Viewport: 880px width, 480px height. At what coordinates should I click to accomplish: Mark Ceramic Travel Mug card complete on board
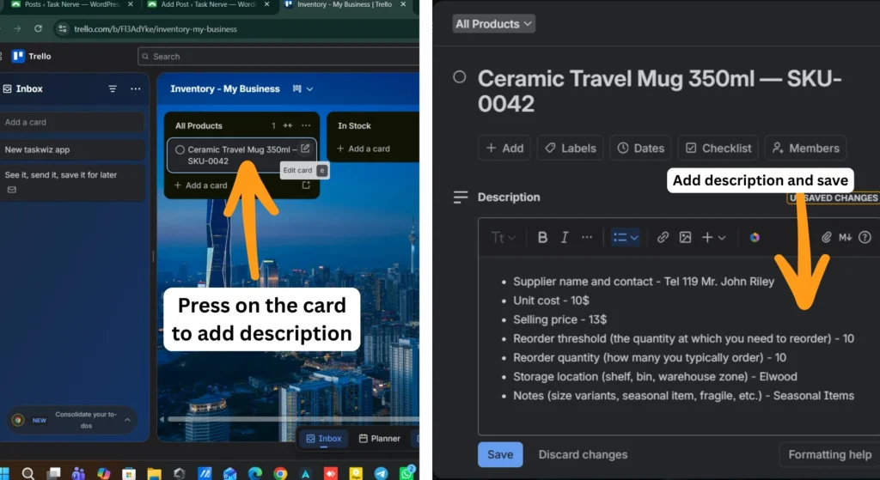click(180, 149)
